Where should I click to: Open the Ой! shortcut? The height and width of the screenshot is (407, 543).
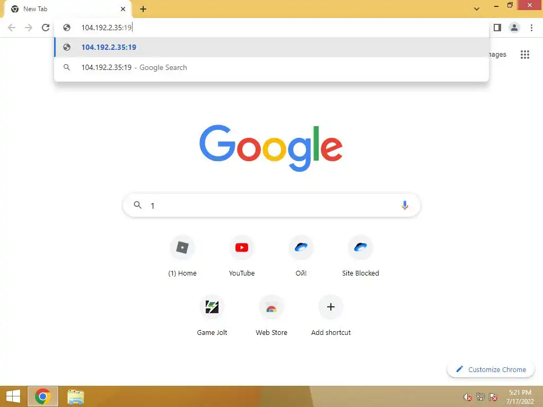[301, 255]
